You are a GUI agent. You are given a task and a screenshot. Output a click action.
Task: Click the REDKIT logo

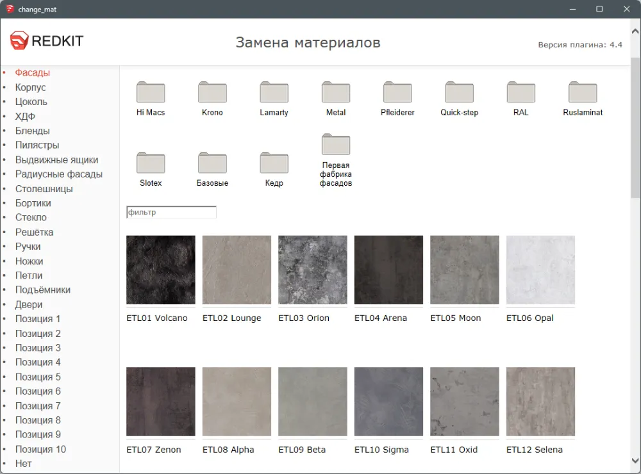point(47,42)
